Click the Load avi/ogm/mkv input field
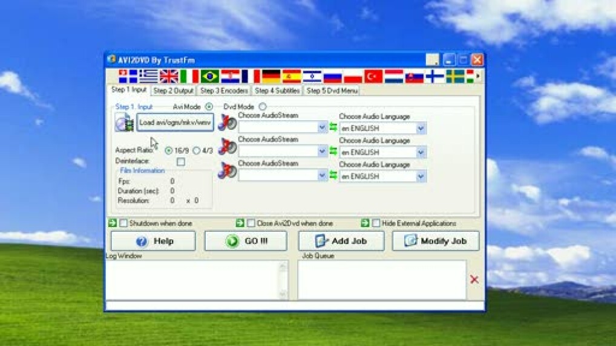616x346 pixels. point(175,123)
